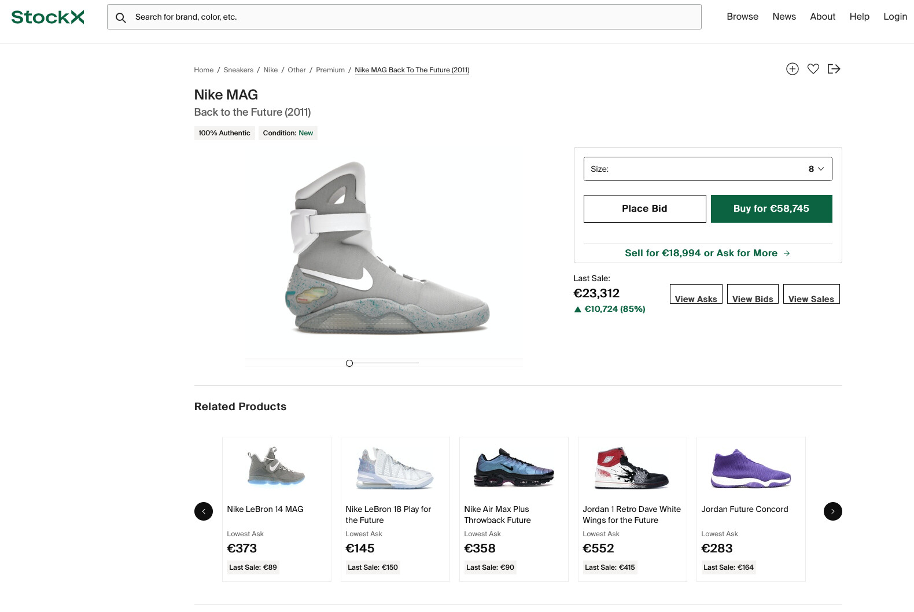Open View Asks
This screenshot has height=612, width=914.
tap(696, 294)
